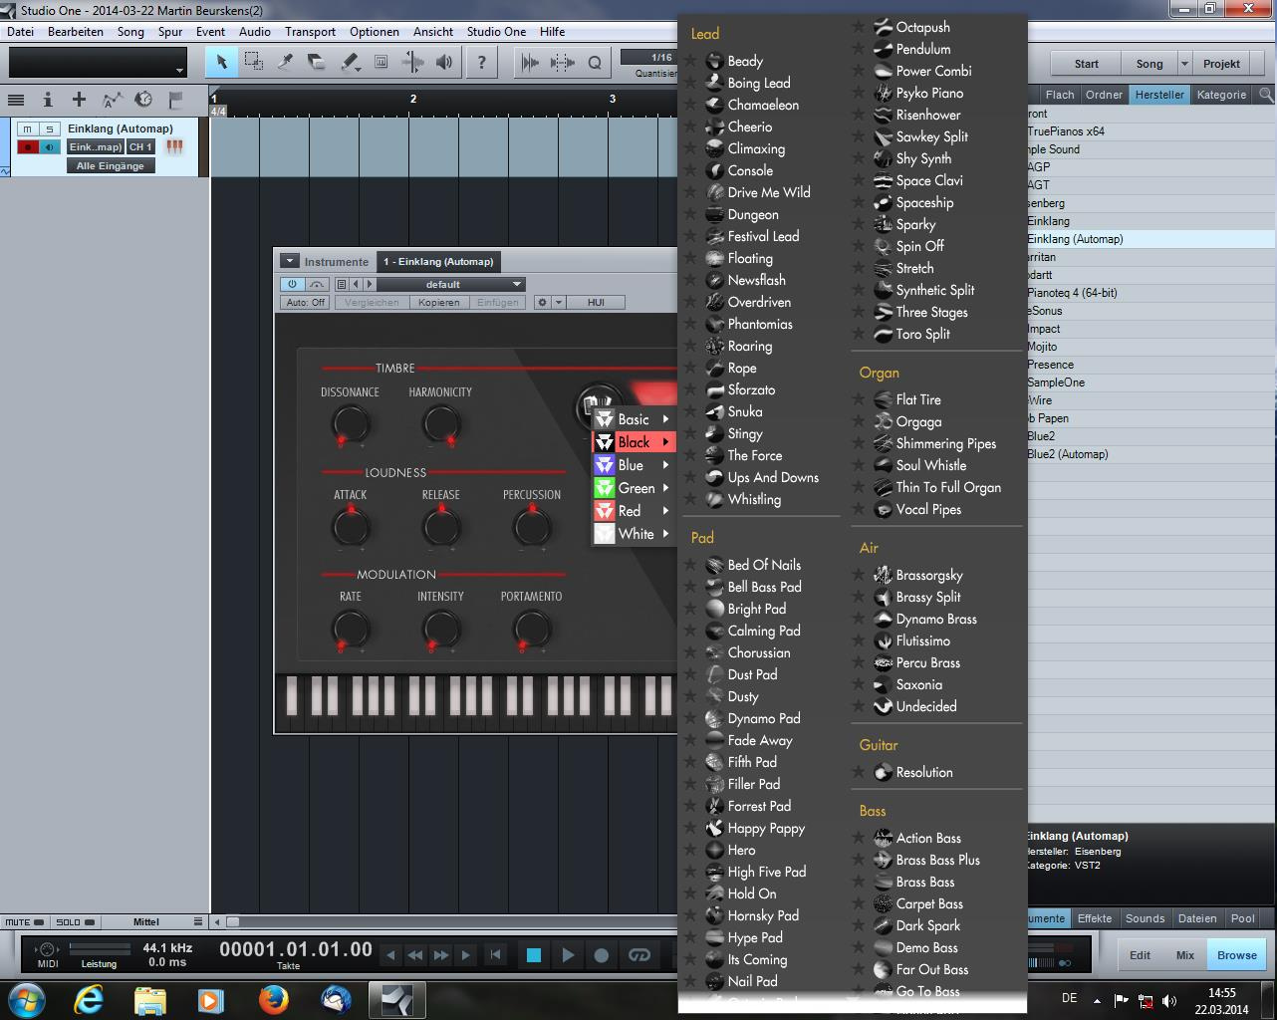Image resolution: width=1277 pixels, height=1020 pixels.
Task: Mute the Einklang track with m
Action: (x=28, y=128)
